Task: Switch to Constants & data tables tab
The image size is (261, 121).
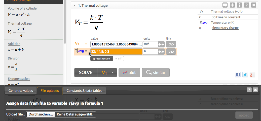Action: pos(84,91)
